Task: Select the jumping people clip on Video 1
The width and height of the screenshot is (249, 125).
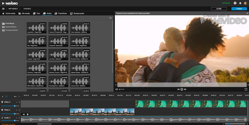Action: pyautogui.click(x=102, y=112)
